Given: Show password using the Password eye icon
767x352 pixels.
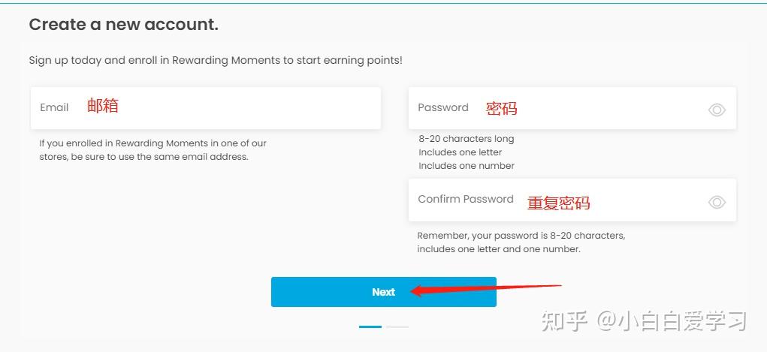Looking at the screenshot, I should pos(717,110).
